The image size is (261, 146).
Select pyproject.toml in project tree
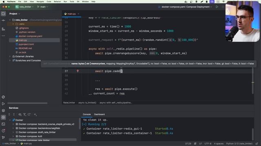[26, 44]
